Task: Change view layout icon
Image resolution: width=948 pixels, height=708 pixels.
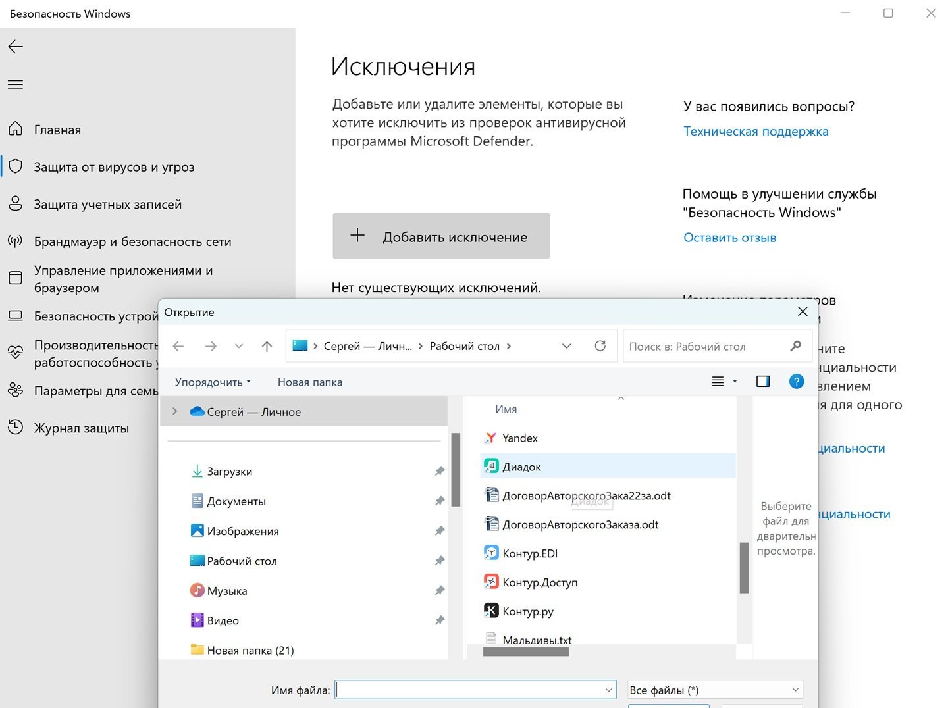Action: click(x=718, y=382)
